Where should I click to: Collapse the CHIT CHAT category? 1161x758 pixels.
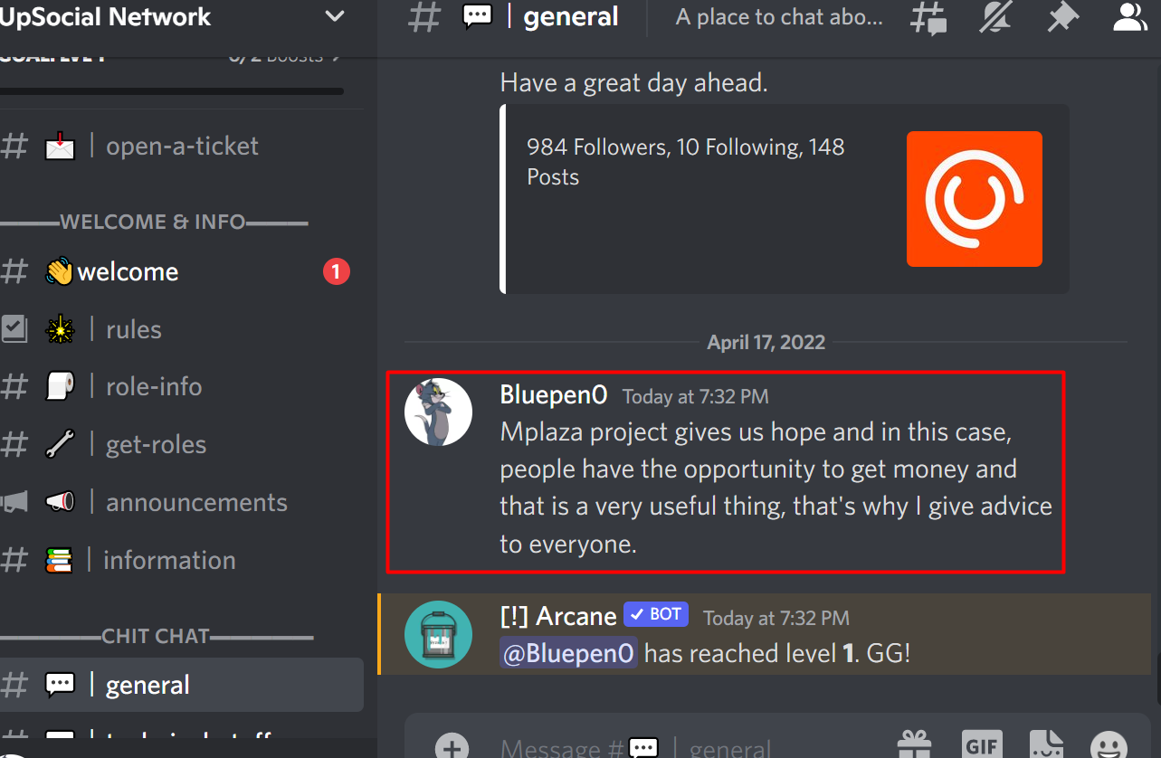(x=156, y=637)
